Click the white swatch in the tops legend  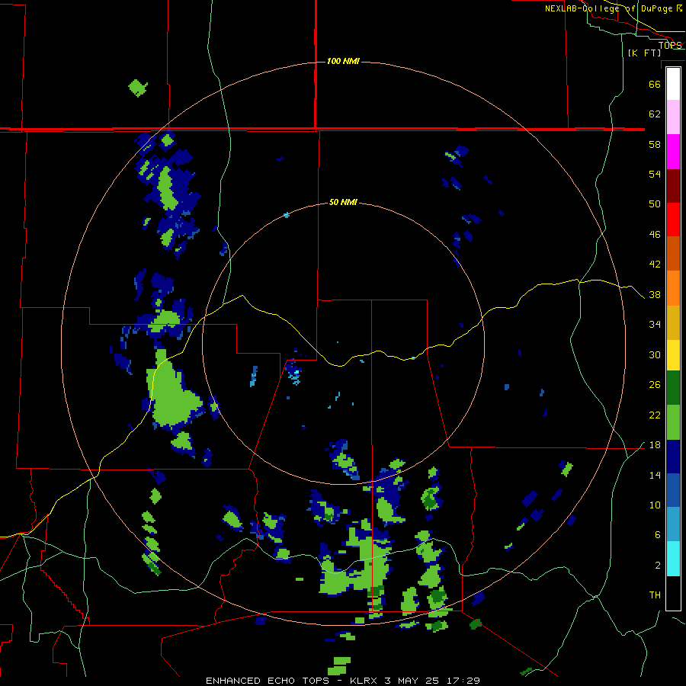pos(673,84)
